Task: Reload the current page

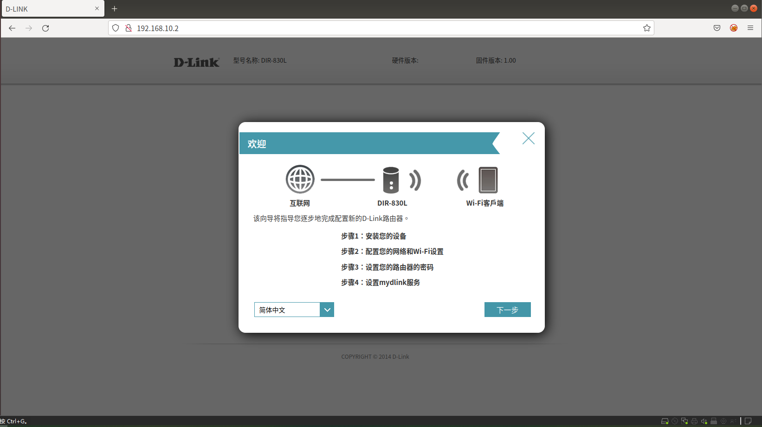Action: point(45,28)
